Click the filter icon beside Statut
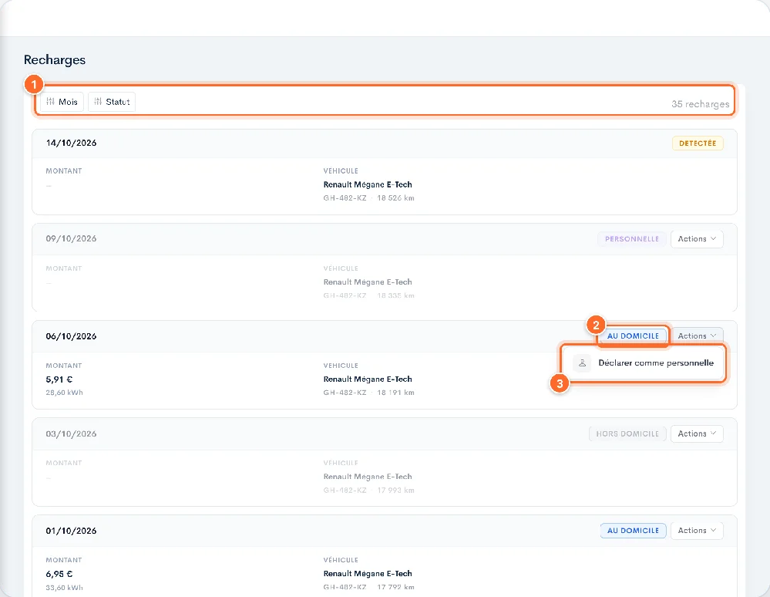Image resolution: width=770 pixels, height=597 pixels. coord(98,102)
